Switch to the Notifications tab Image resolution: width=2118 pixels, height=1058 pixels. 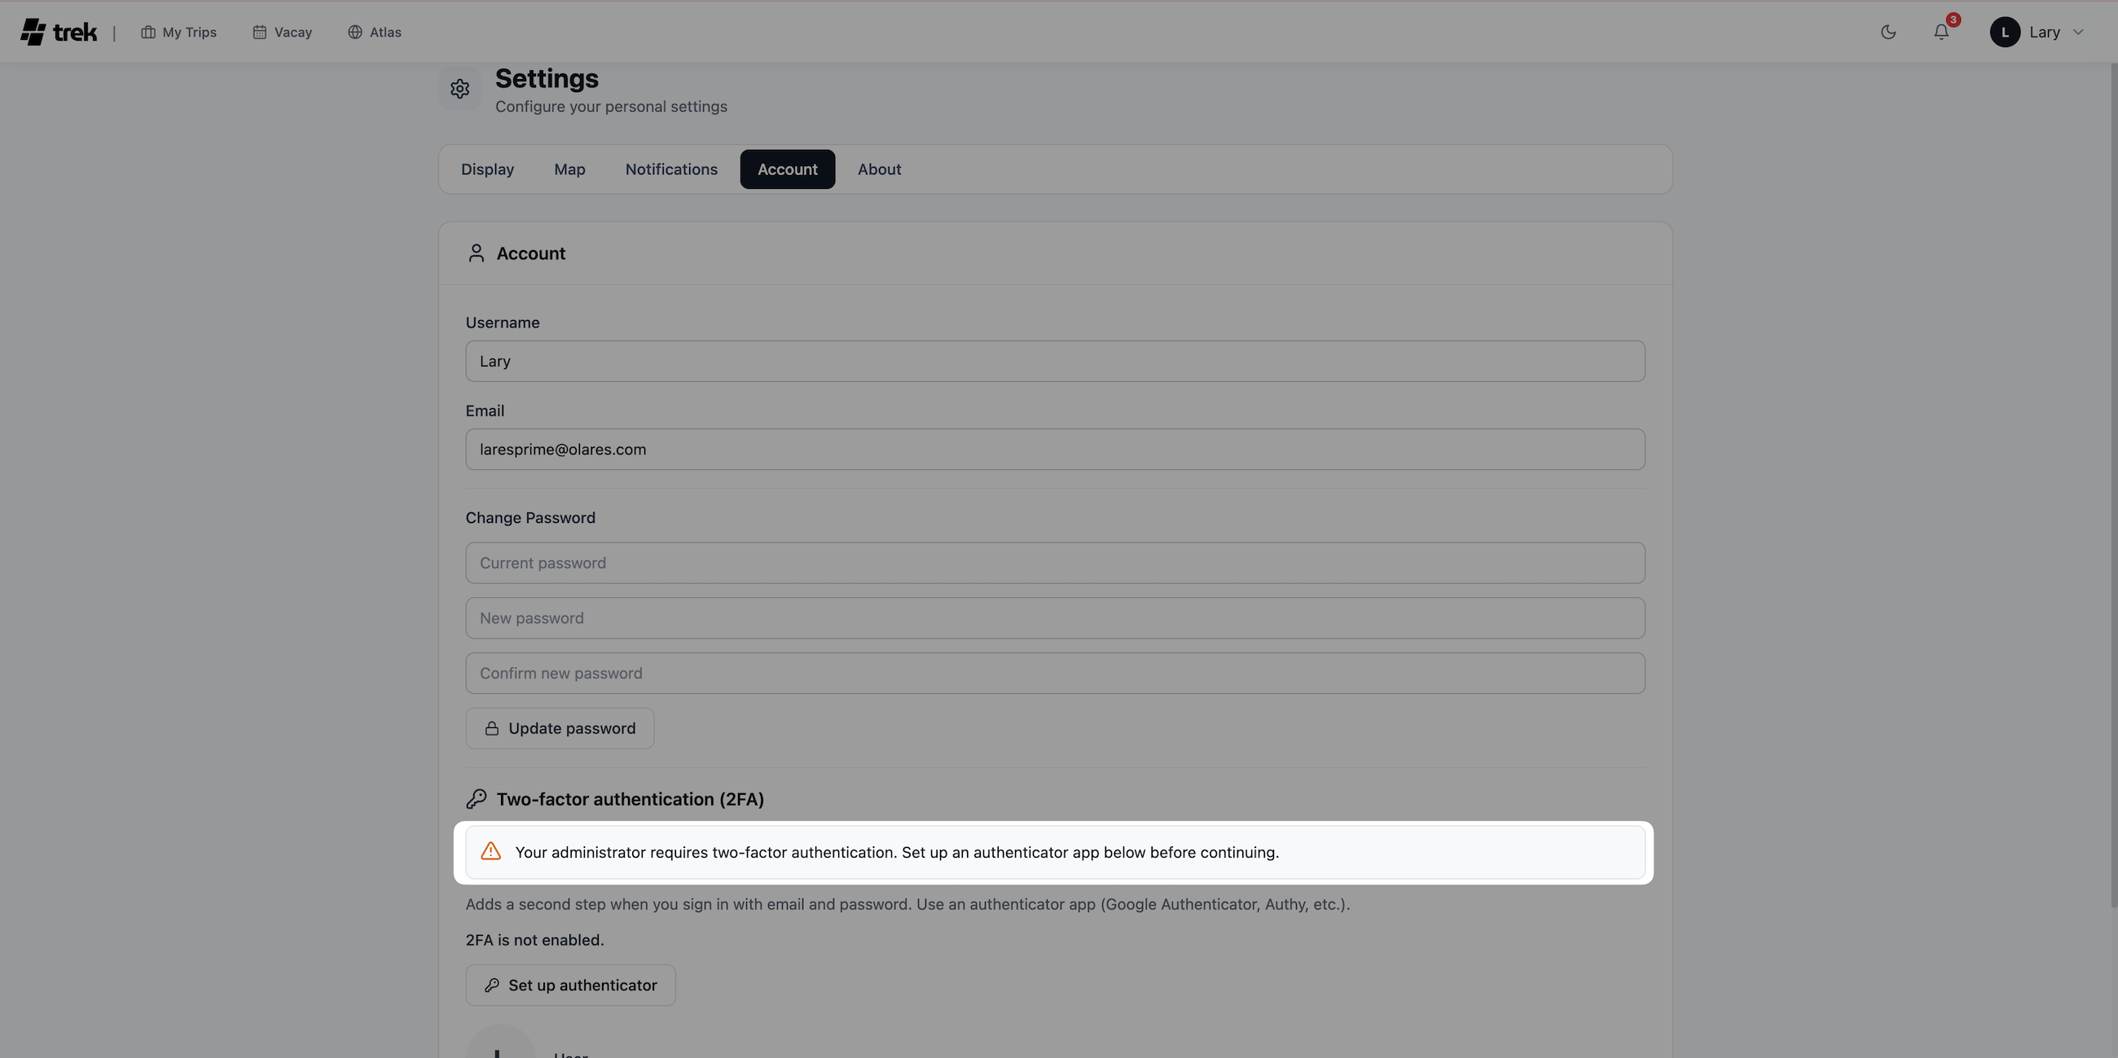(671, 169)
